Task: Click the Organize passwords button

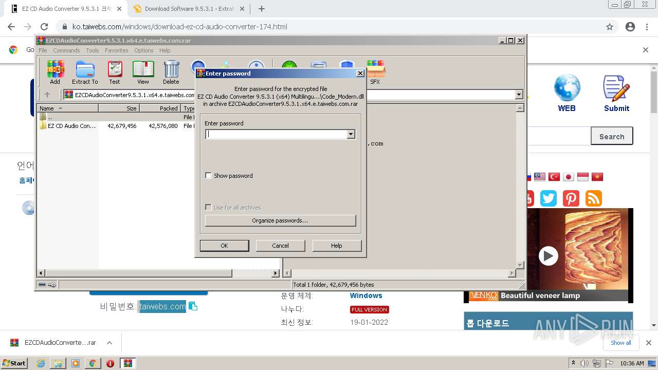Action: 280,220
